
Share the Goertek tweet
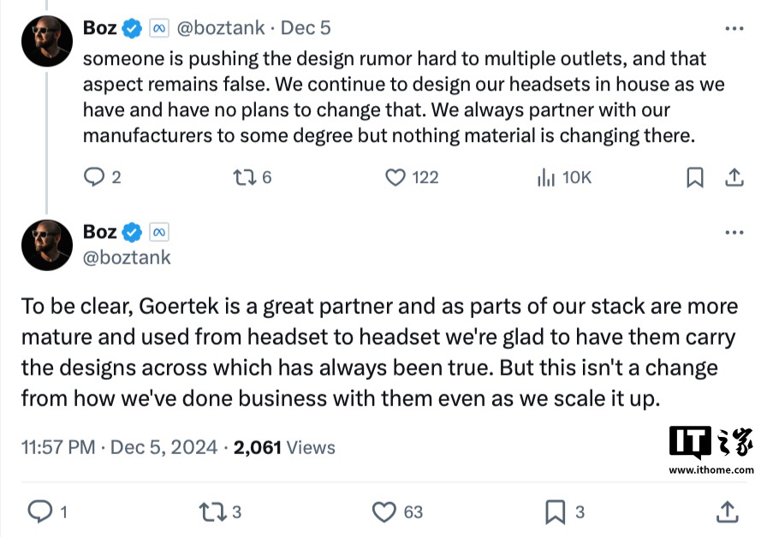[727, 511]
